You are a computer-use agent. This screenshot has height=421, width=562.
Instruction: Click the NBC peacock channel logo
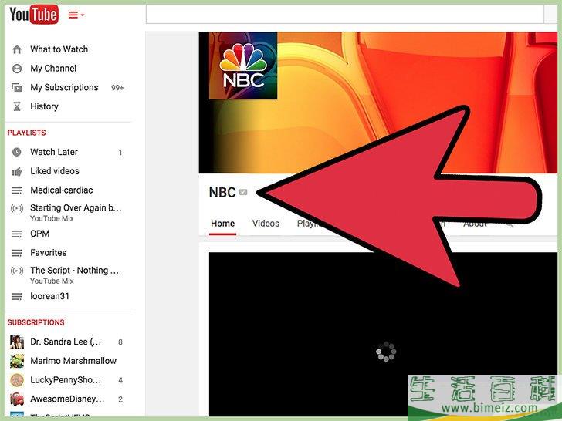(243, 66)
